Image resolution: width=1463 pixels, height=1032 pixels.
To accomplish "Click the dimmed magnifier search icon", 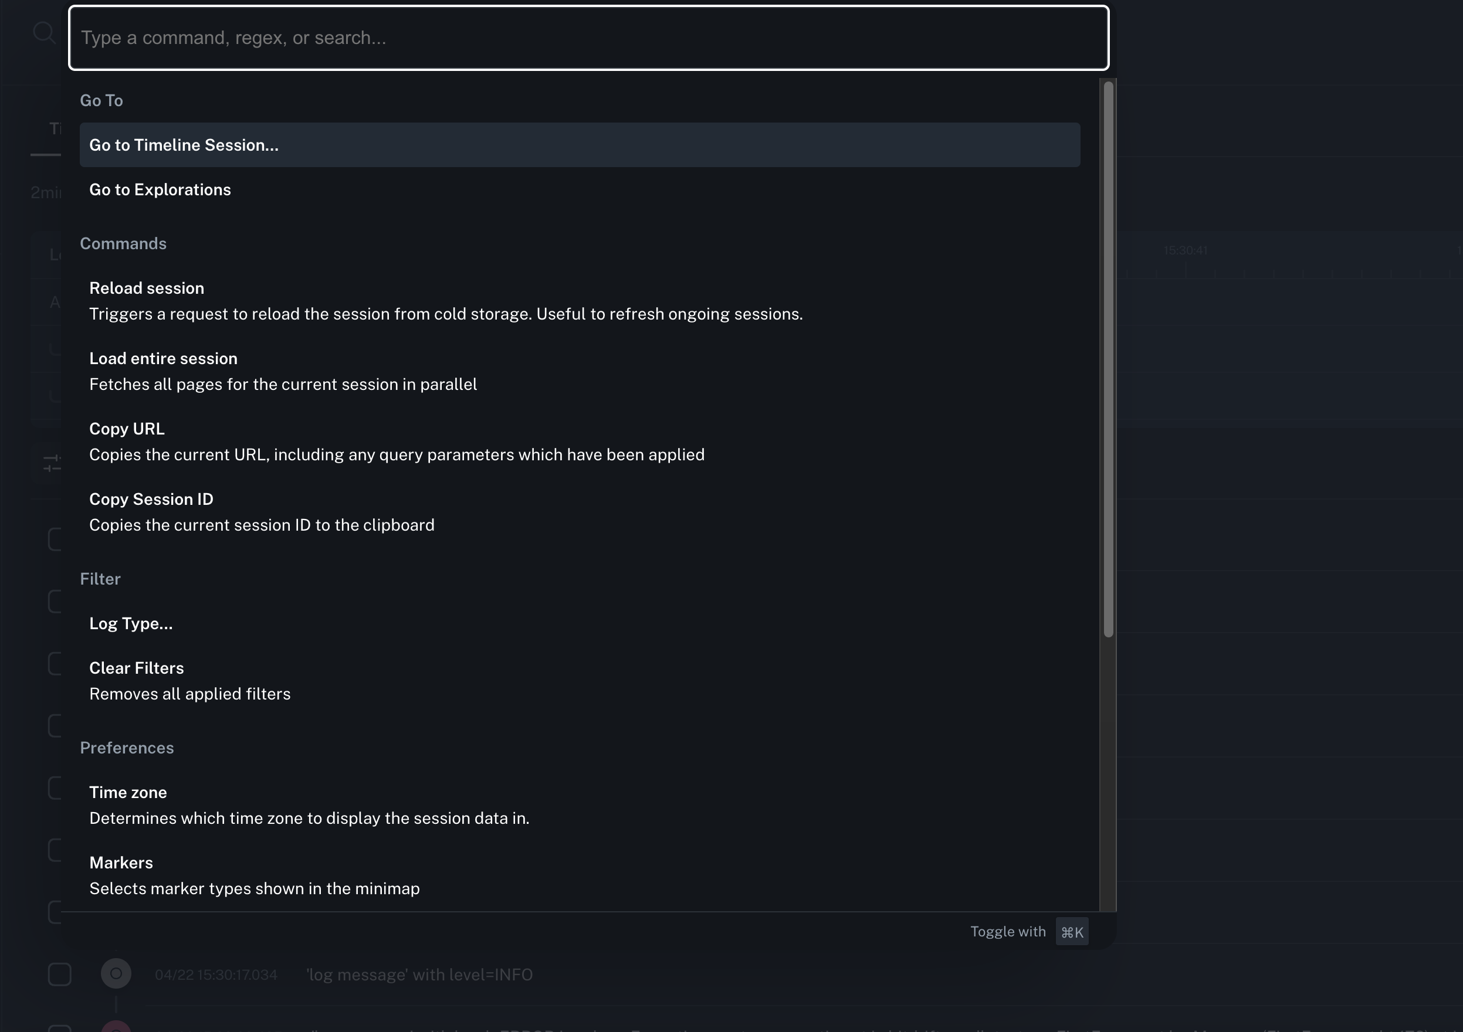I will [44, 32].
